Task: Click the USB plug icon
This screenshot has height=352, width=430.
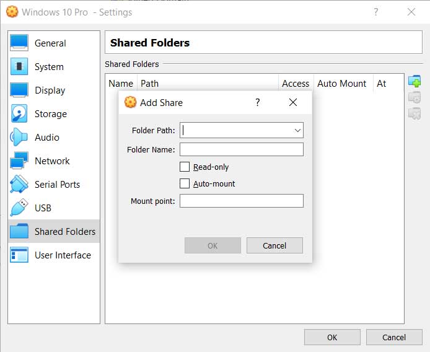Action: pos(19,208)
